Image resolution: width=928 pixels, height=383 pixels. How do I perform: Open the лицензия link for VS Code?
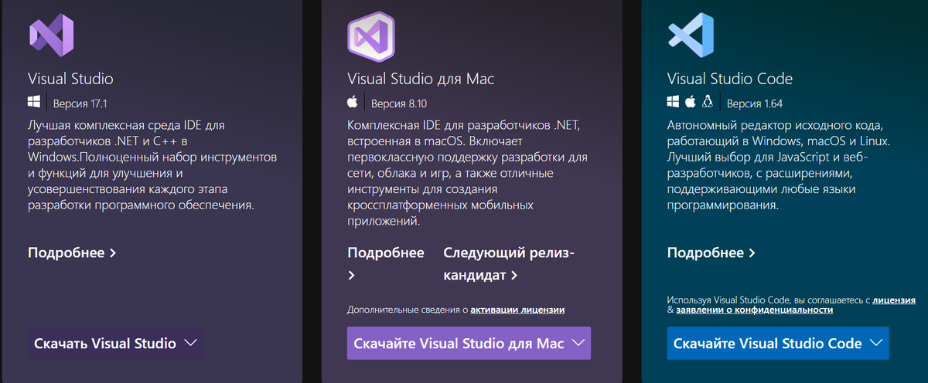coord(894,300)
